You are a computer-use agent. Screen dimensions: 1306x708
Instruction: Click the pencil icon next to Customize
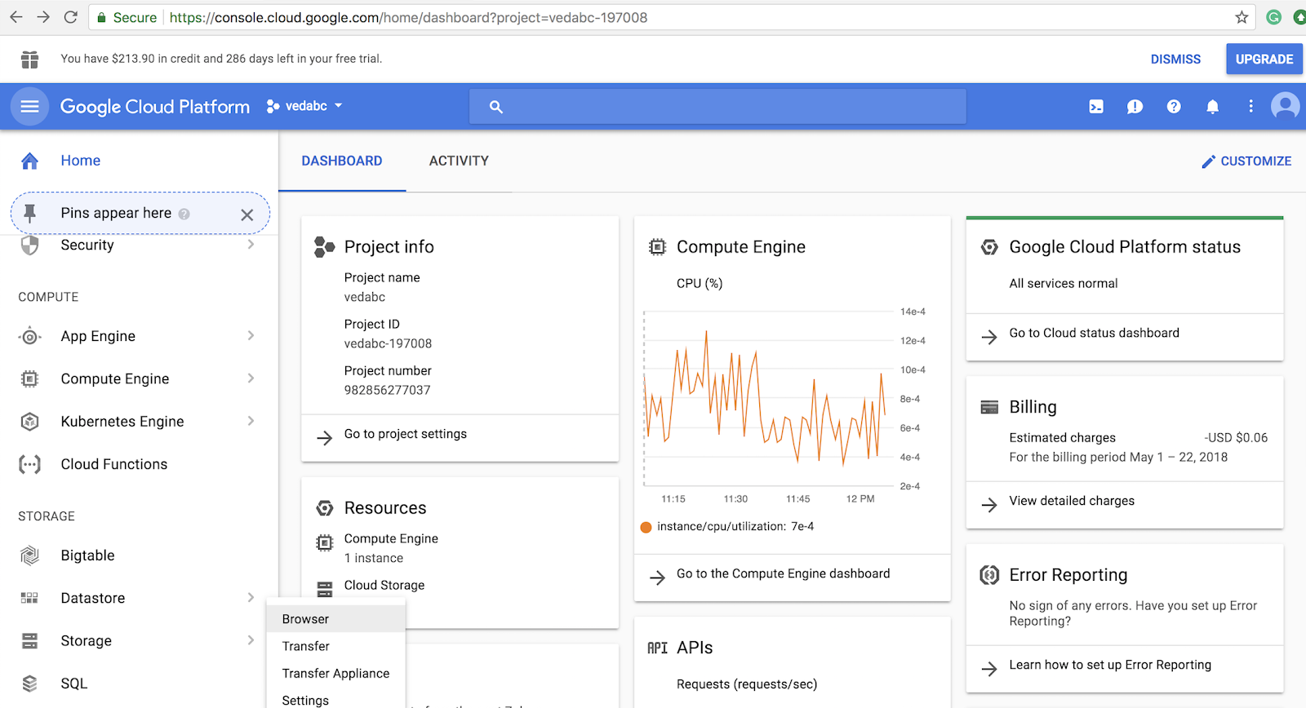[1208, 162]
